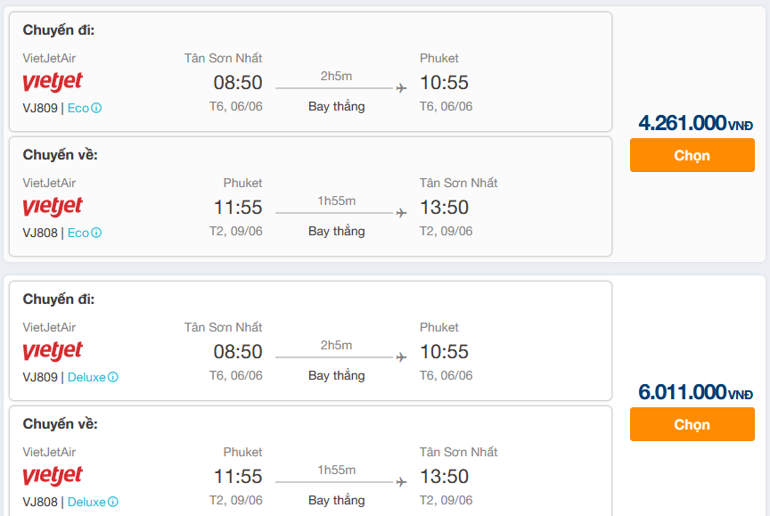Viewport: 770px width, 516px height.
Task: Click the Chọn button for 6.011.000 VNĐ fare
Action: click(692, 424)
